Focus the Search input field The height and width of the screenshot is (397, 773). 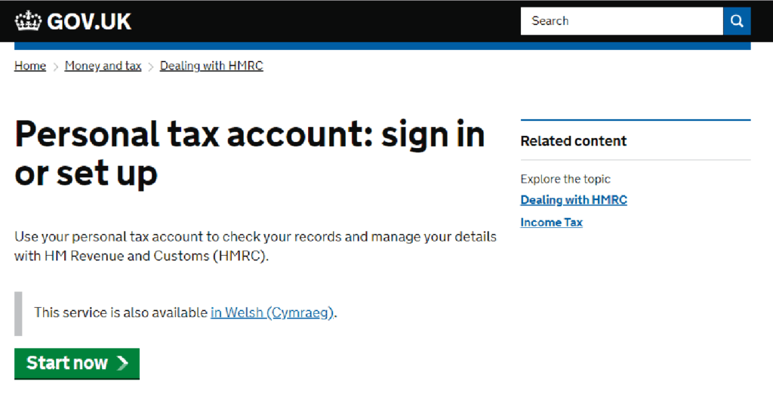(621, 21)
